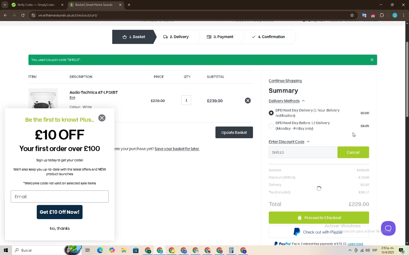Open PayPal Learn more link
Image resolution: width=409 pixels, height=255 pixels.
tap(355, 244)
